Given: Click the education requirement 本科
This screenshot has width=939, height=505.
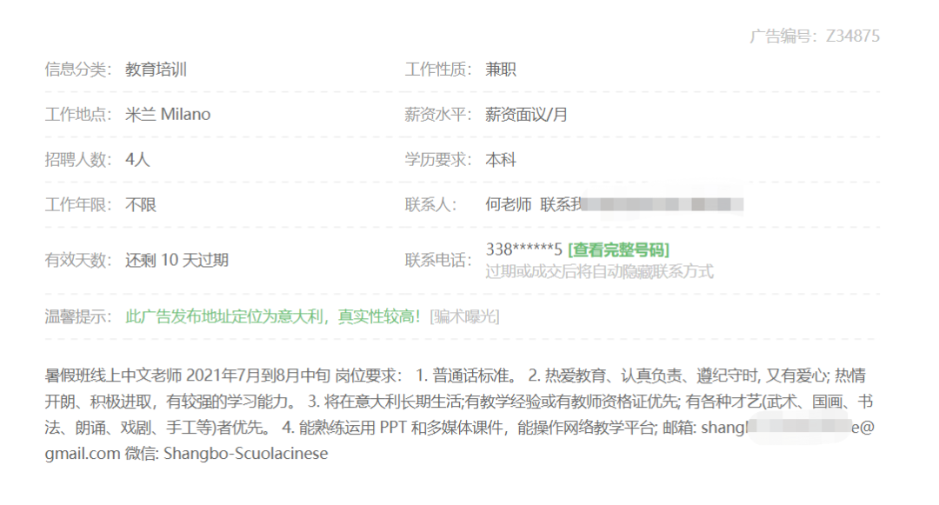Looking at the screenshot, I should [x=501, y=160].
